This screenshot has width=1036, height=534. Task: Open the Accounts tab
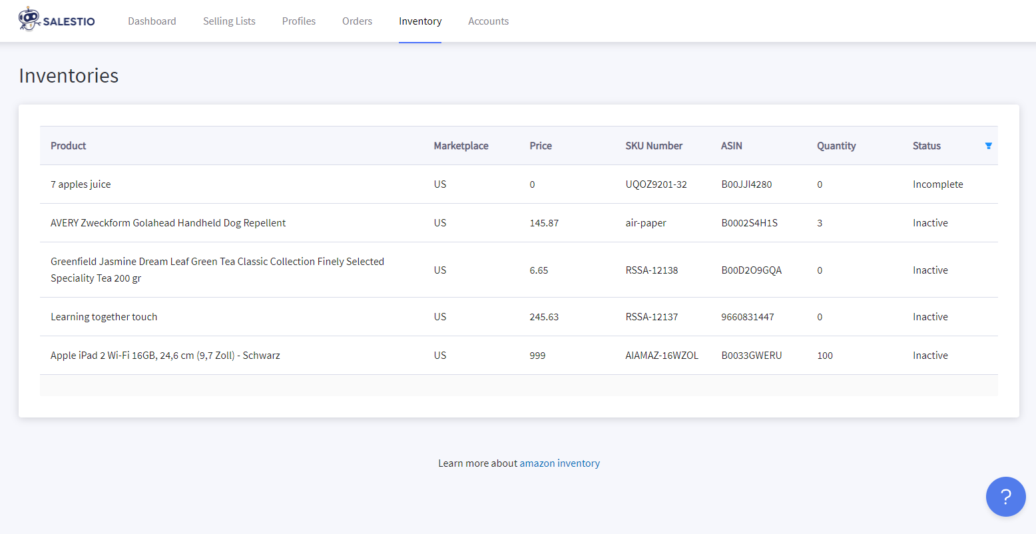click(x=488, y=21)
